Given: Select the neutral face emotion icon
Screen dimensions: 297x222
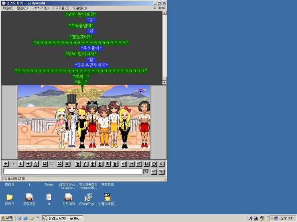Looking at the screenshot, I should click(45, 164).
